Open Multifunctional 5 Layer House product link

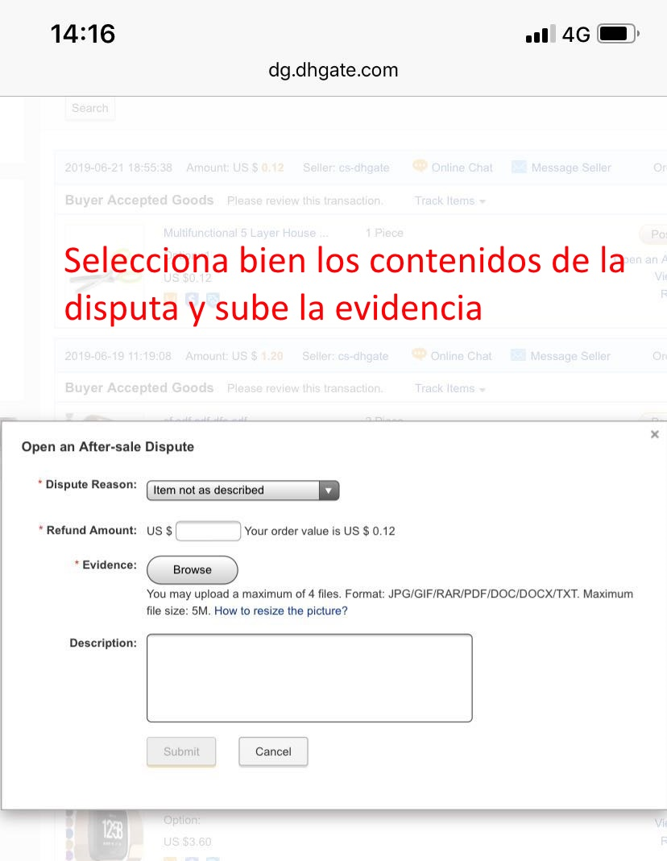point(246,233)
